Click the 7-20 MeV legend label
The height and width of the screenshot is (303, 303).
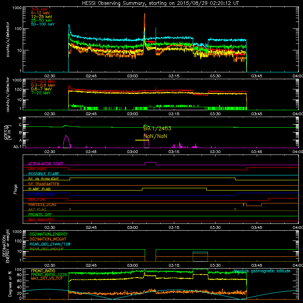(41, 93)
